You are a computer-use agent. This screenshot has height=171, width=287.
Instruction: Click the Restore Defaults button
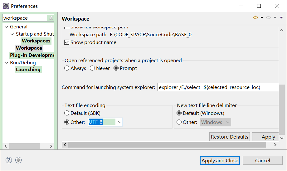[230, 137]
